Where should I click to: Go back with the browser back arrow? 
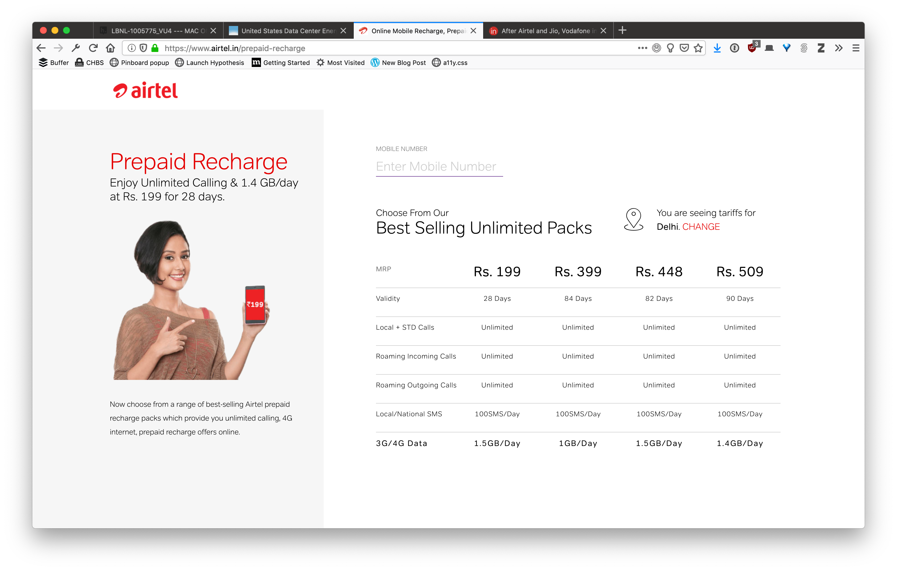[x=41, y=48]
